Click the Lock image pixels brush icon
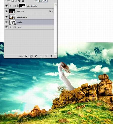 click(16, 1)
